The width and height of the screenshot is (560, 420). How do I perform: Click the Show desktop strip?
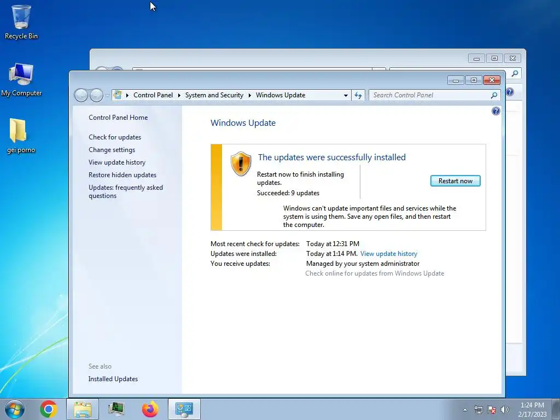click(556, 409)
